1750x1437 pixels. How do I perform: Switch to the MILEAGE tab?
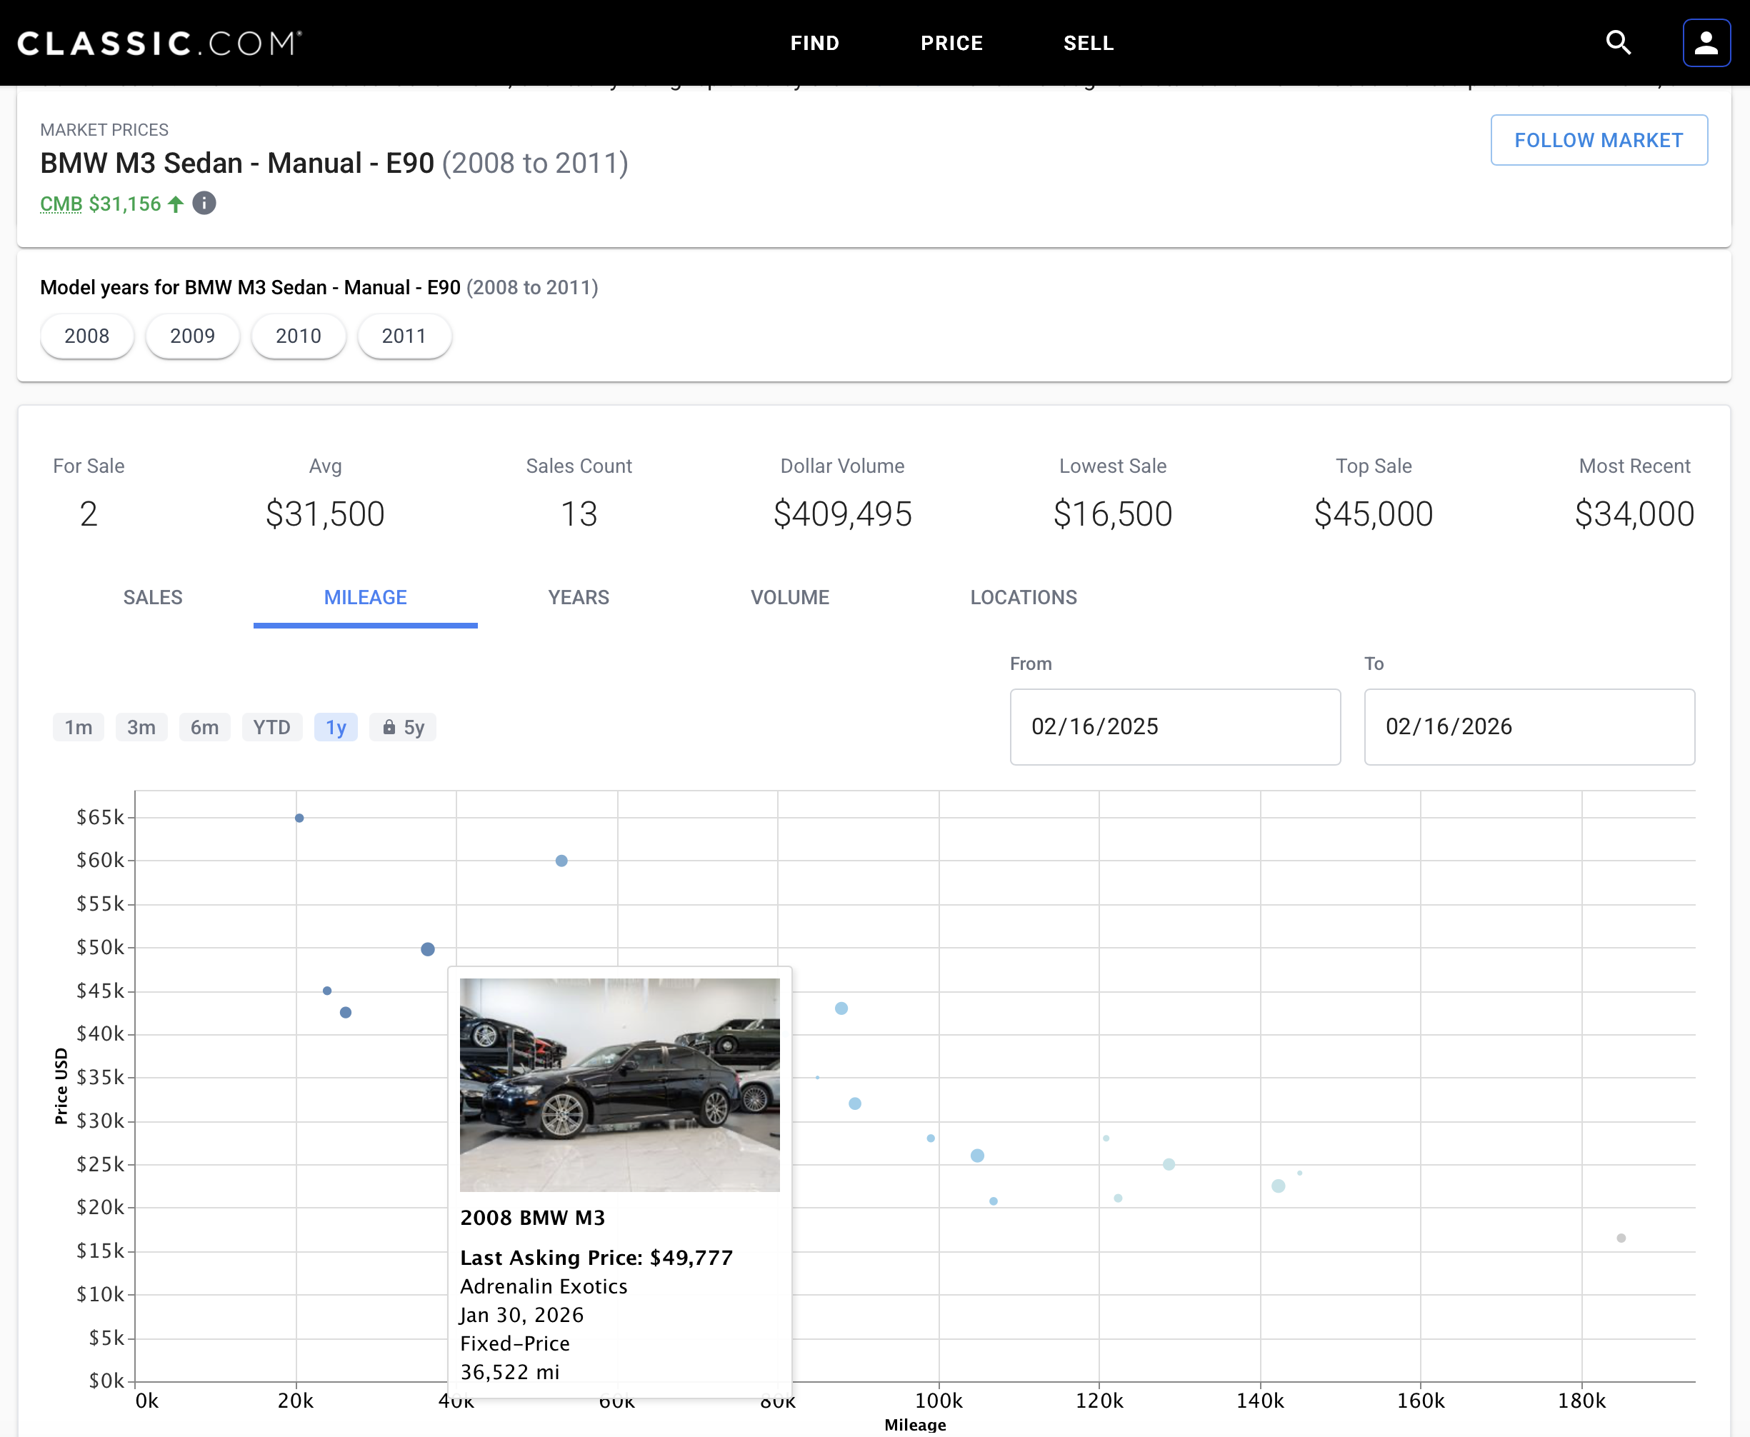(x=365, y=598)
